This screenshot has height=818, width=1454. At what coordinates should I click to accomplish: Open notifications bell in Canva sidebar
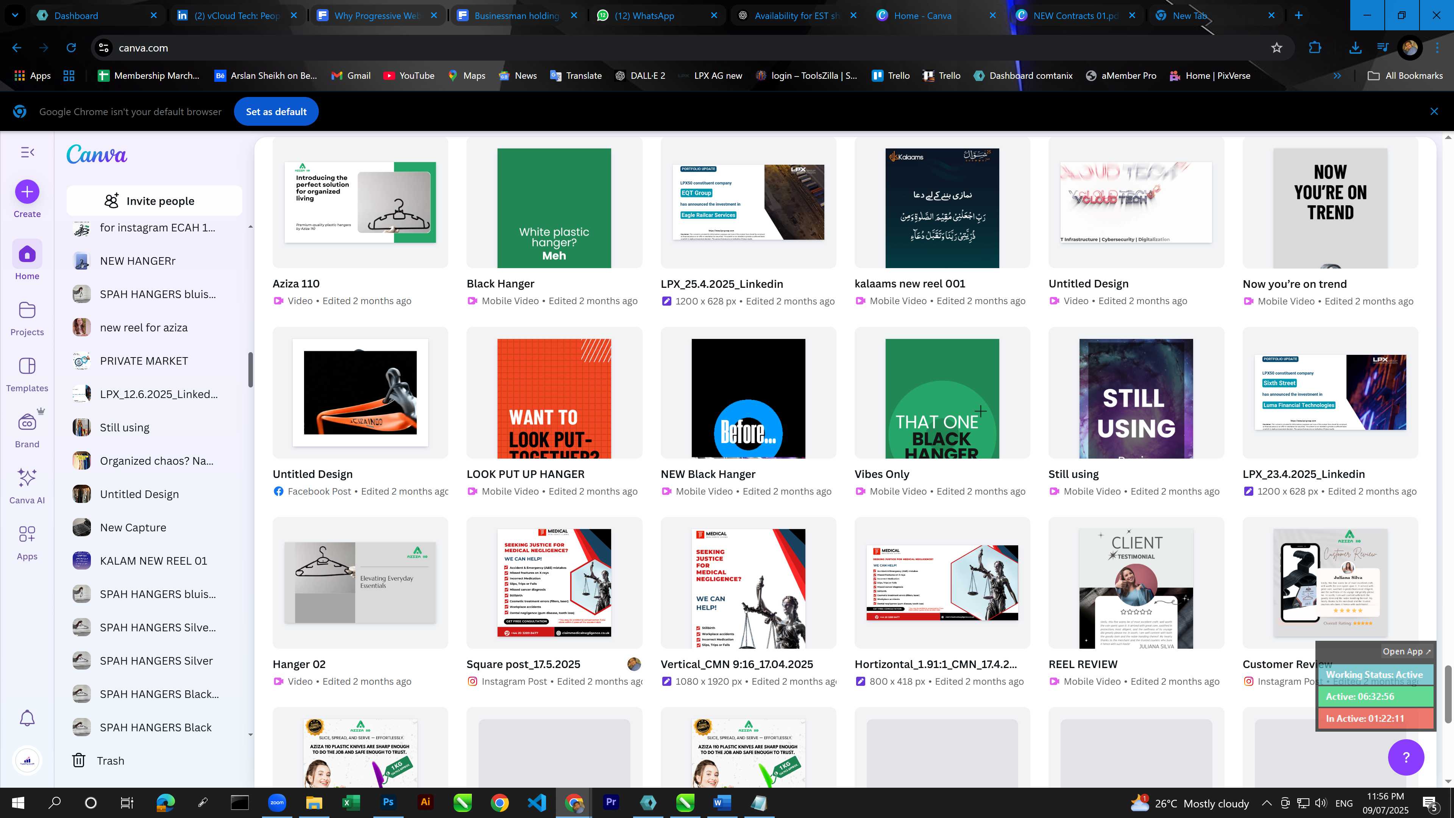pos(27,718)
